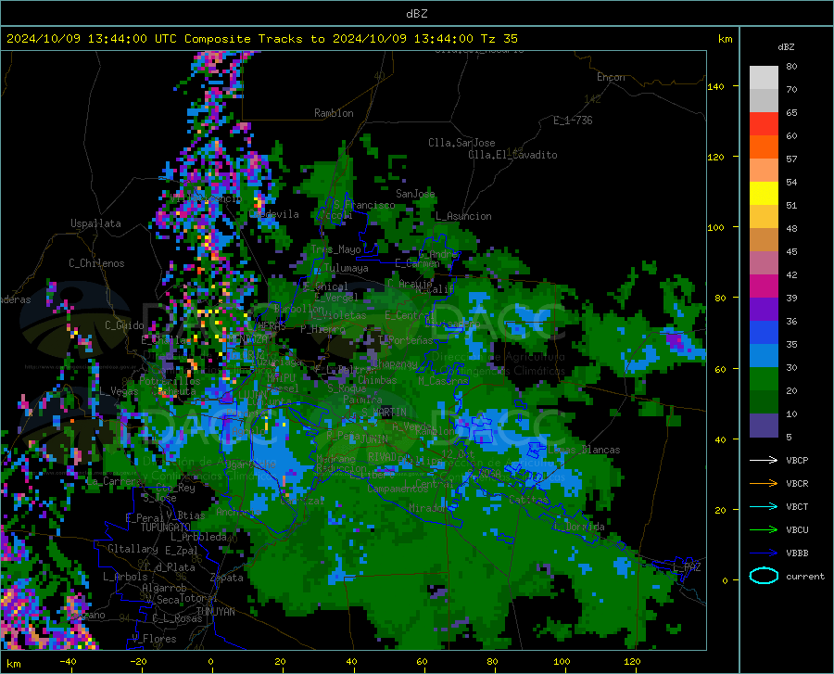This screenshot has height=674, width=834.
Task: Click the Potrerillos place label
Action: coord(170,381)
